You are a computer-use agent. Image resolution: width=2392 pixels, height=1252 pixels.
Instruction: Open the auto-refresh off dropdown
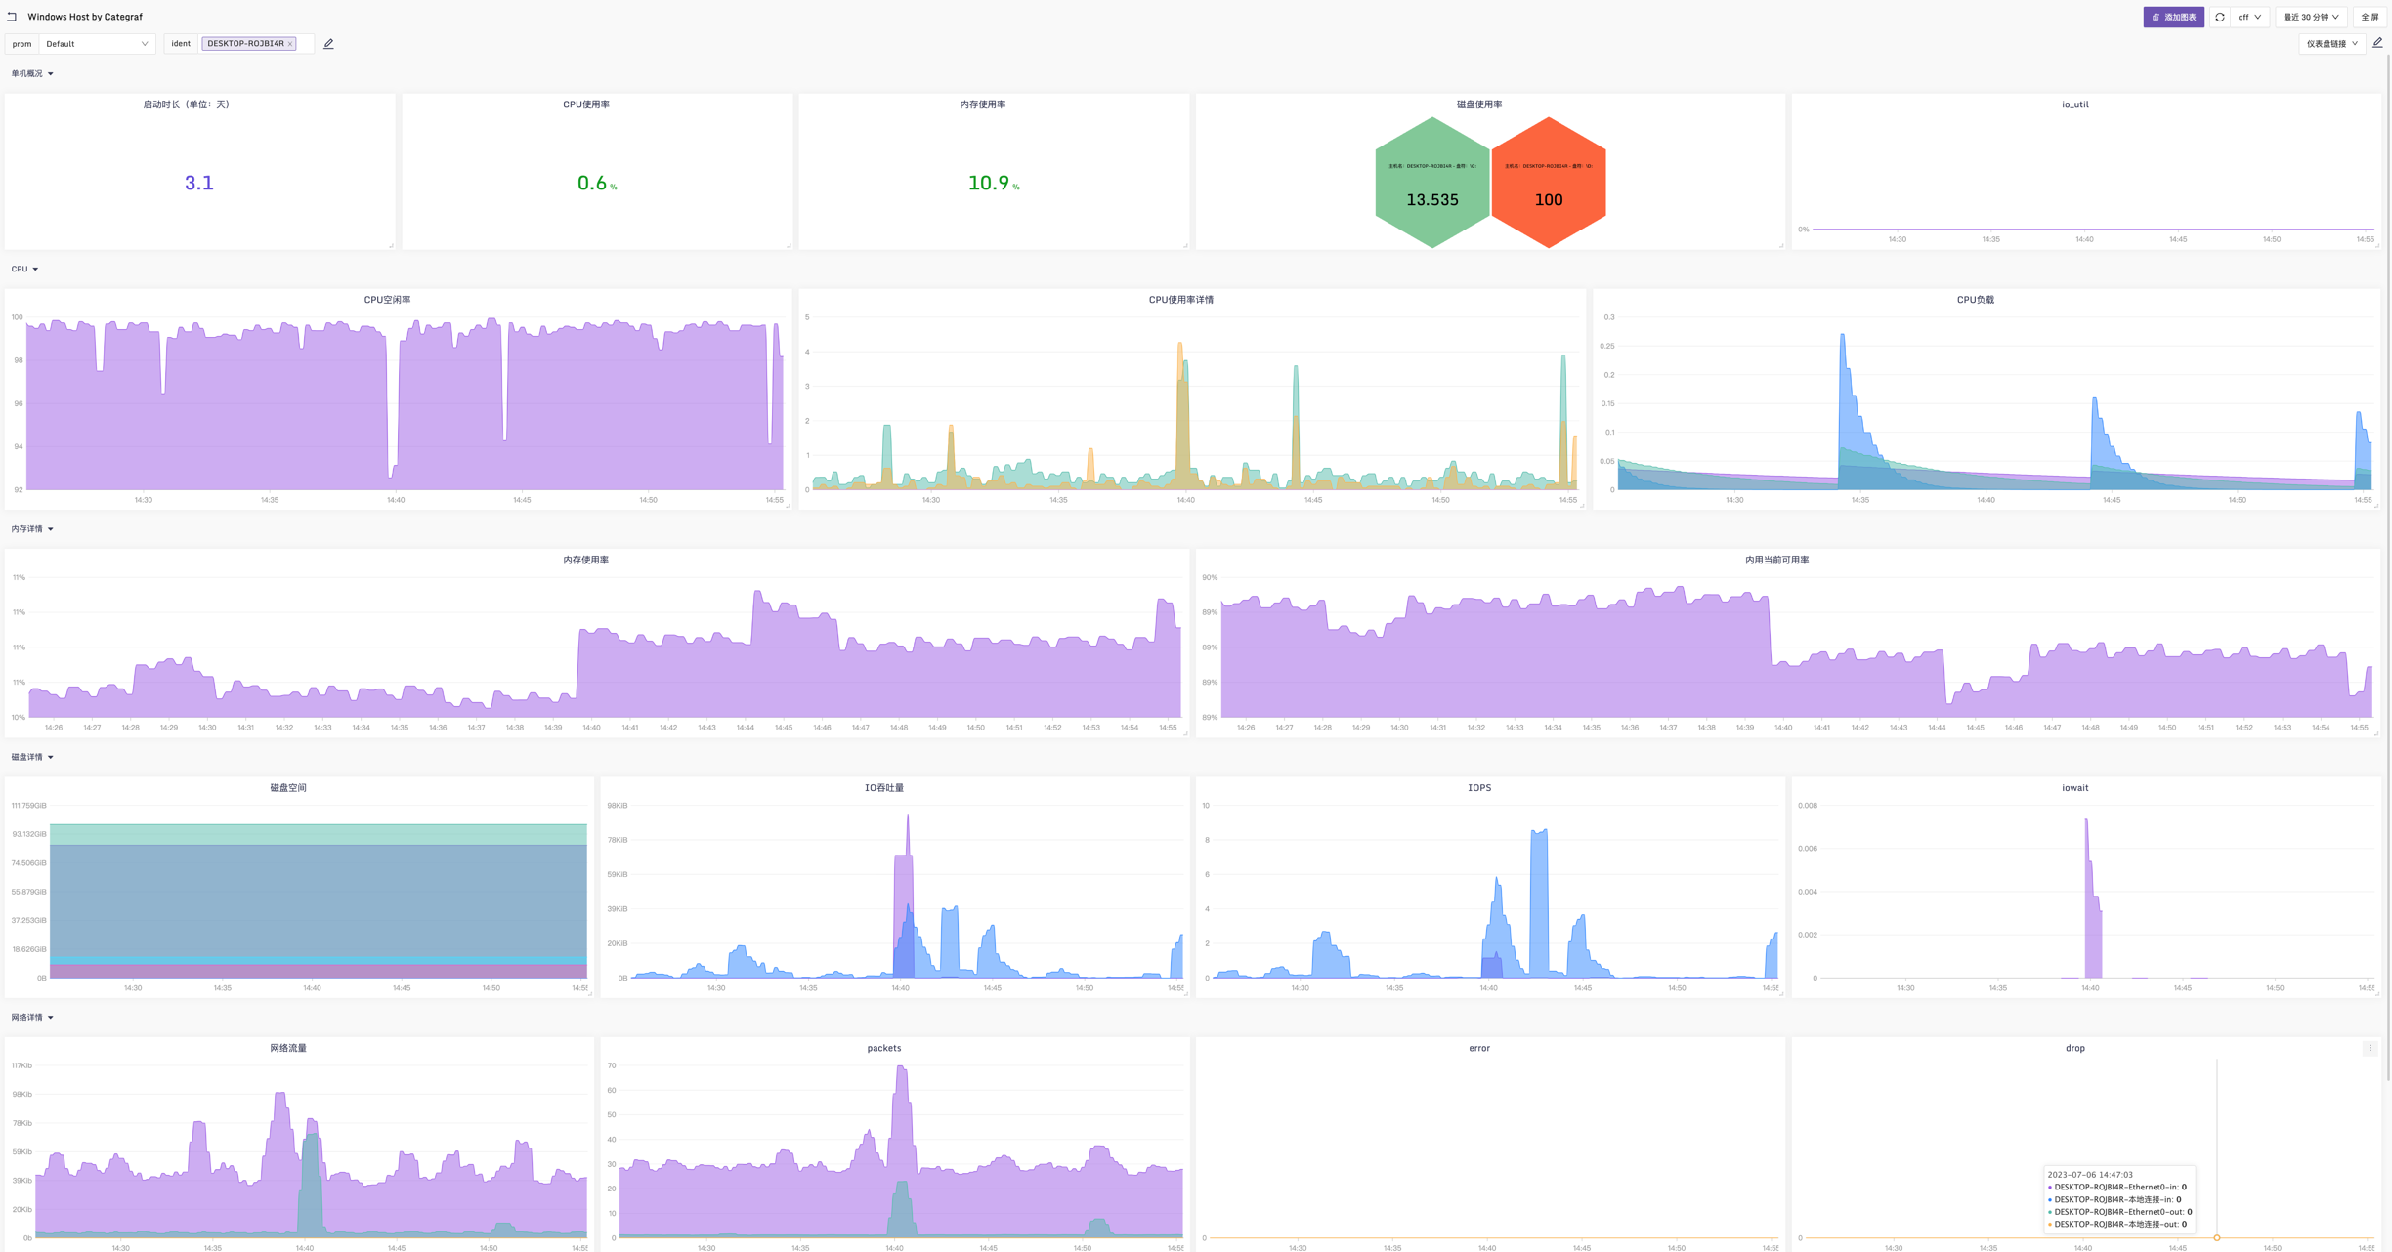click(x=2249, y=17)
